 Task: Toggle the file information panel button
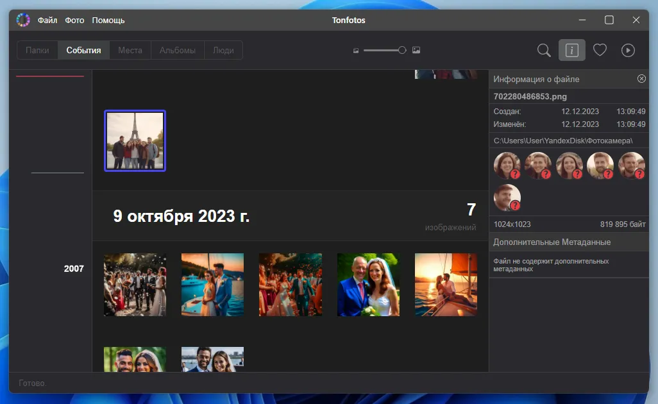point(571,50)
